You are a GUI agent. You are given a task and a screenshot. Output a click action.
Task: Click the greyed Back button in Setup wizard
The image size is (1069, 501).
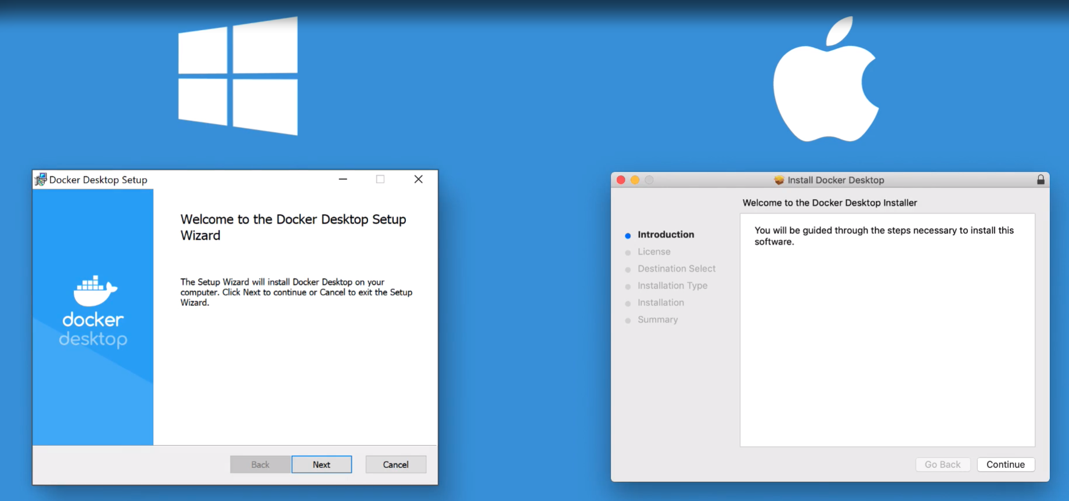[x=260, y=464]
